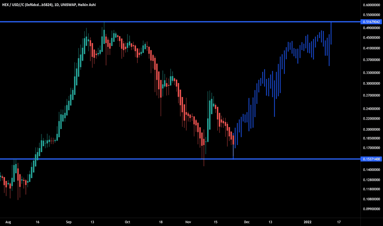Click the 0.22000000 price axis value
Screen dimensions: 383x226
pos(371,118)
